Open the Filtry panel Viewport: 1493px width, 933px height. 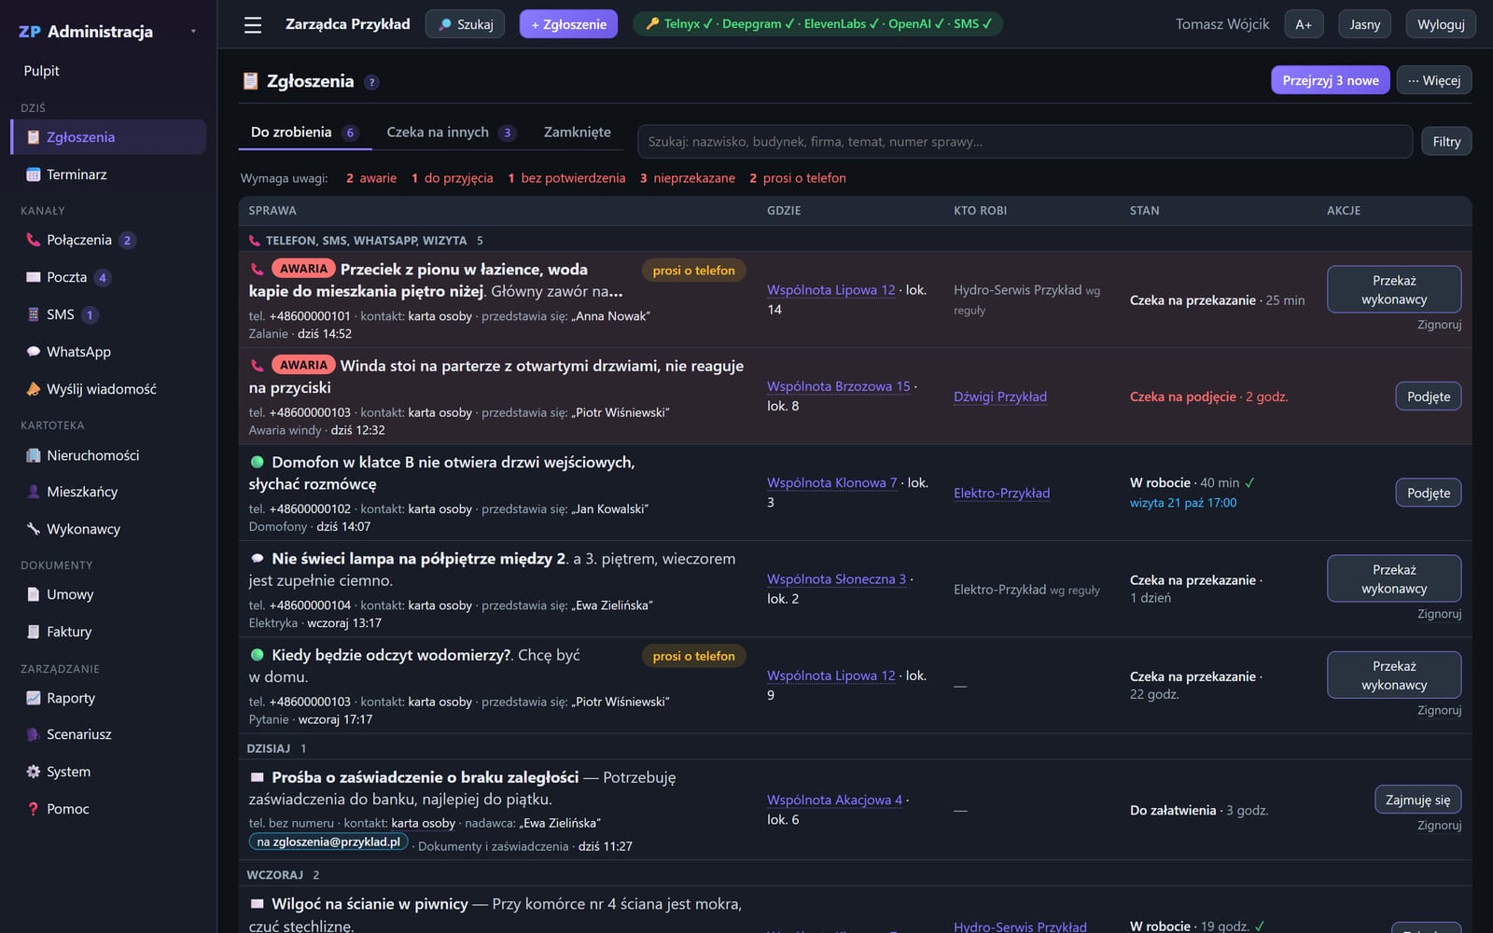(x=1446, y=142)
